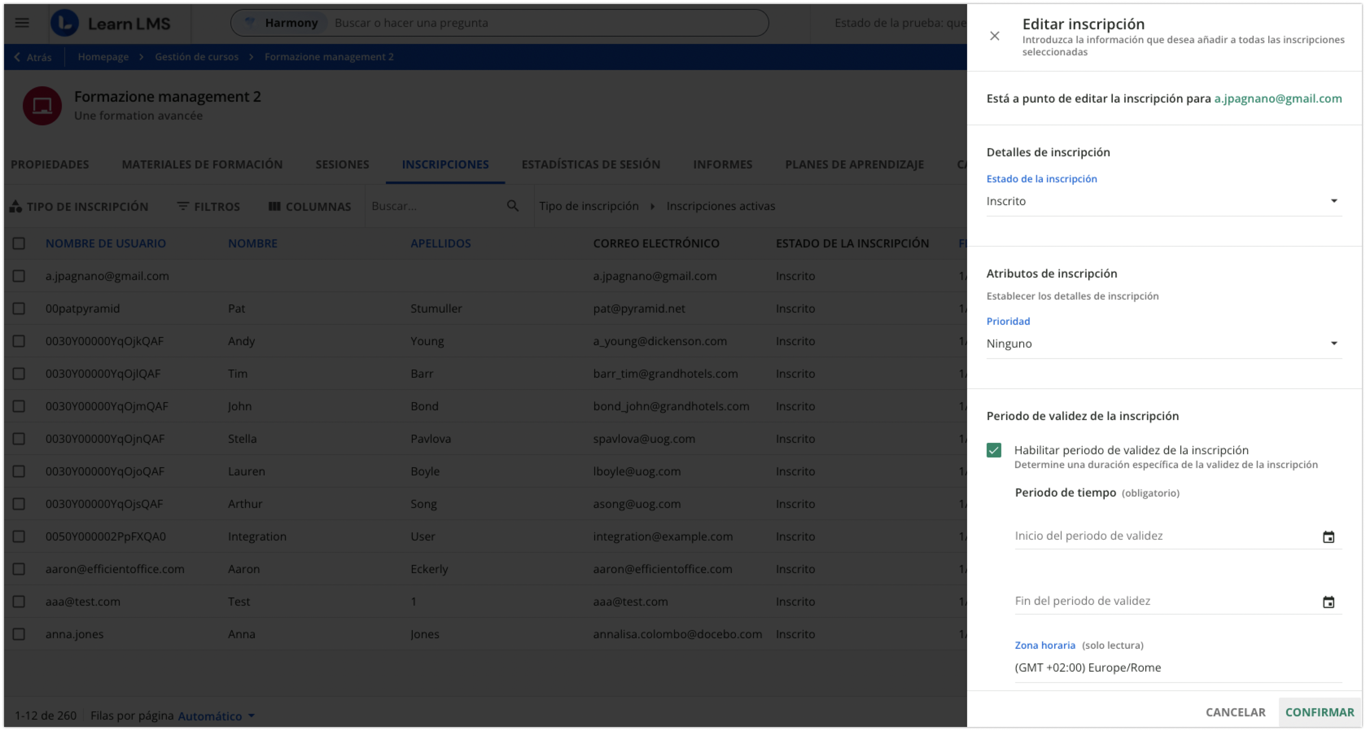Switch to the Informes tab
The width and height of the screenshot is (1366, 731).
[x=722, y=164]
